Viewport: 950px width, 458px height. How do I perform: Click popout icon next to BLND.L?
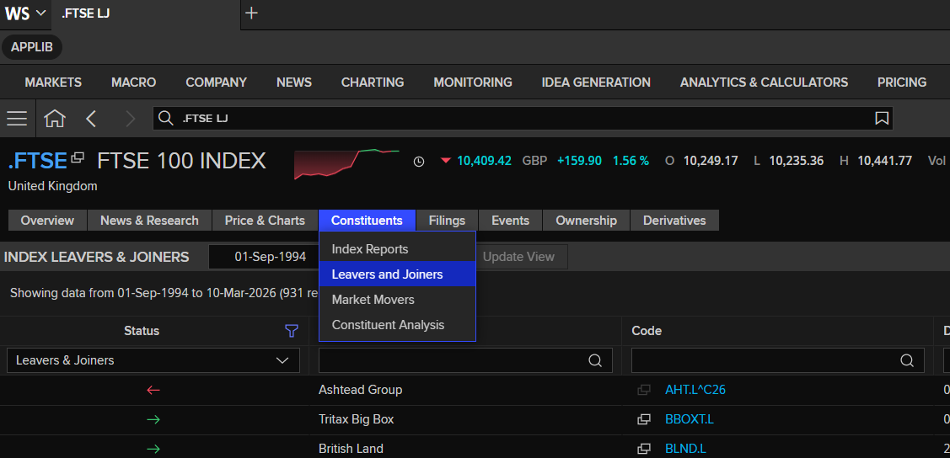(643, 449)
